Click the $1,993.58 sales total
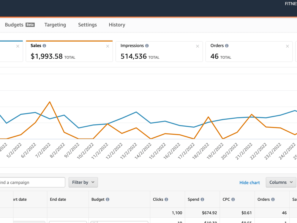This screenshot has width=297, height=223. [47, 56]
